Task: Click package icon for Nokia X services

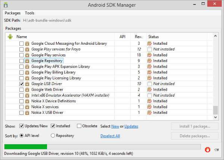Action: [27, 107]
